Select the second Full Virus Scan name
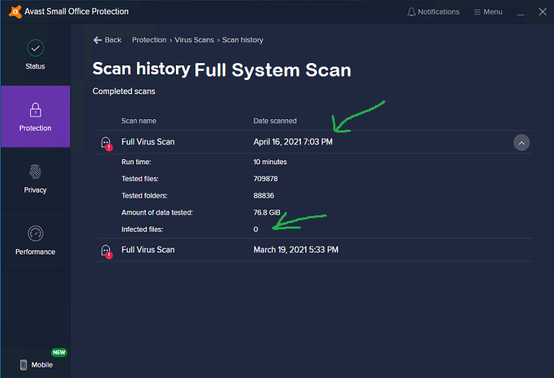 [148, 250]
